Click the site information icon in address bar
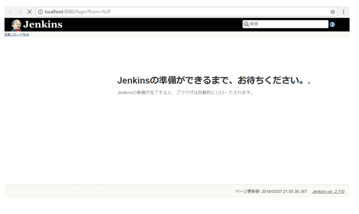 40,12
